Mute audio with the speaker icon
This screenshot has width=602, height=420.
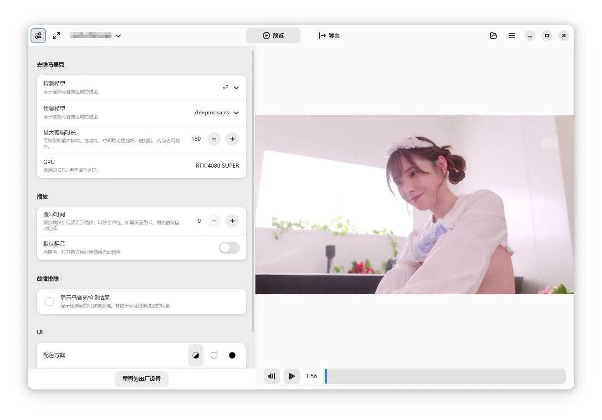(272, 376)
